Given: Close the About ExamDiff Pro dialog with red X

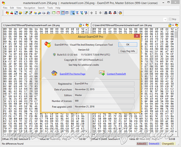Looking at the screenshot, I should click(x=137, y=36).
